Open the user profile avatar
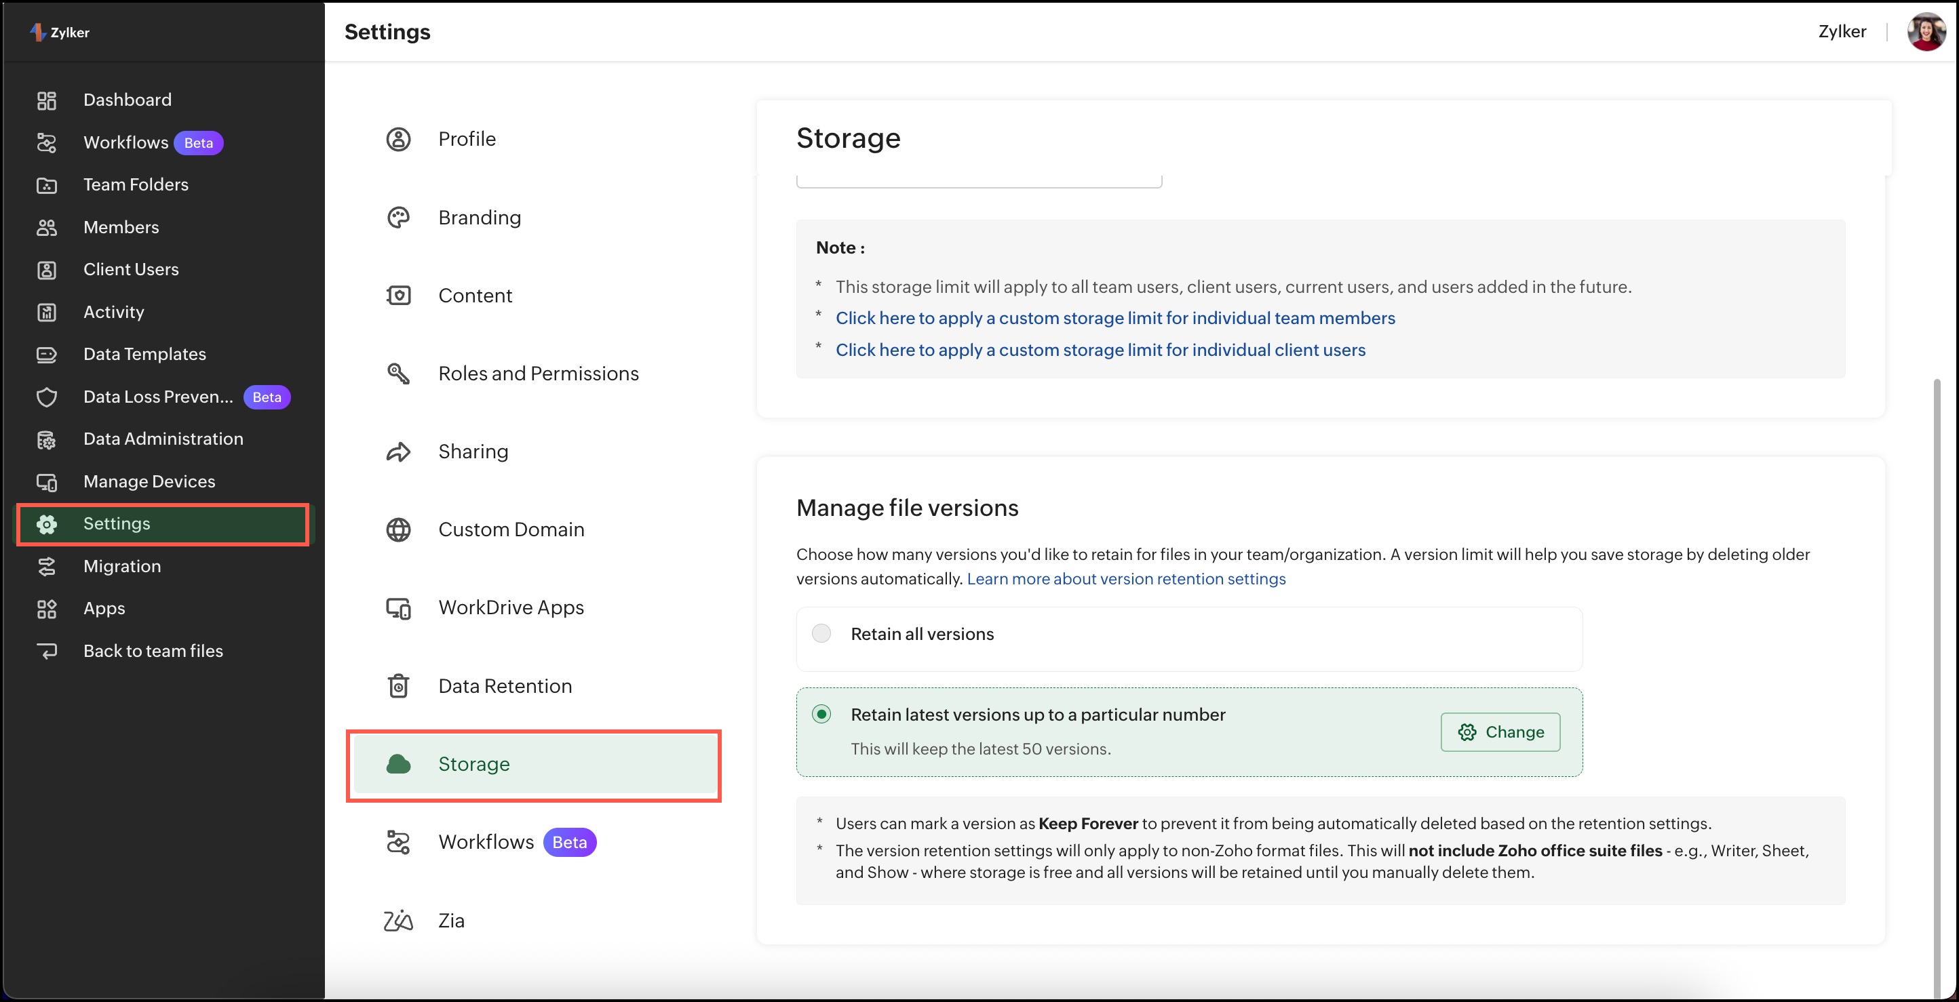Image resolution: width=1959 pixels, height=1002 pixels. point(1926,32)
